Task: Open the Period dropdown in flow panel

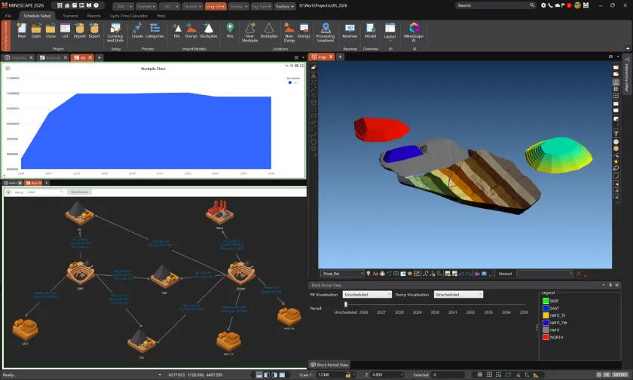Action: pyautogui.click(x=45, y=192)
